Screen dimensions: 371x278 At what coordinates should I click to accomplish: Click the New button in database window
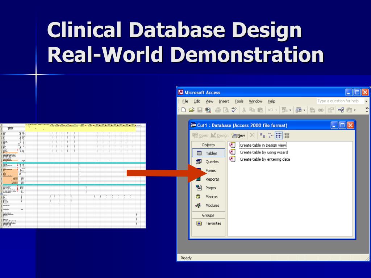click(238, 135)
